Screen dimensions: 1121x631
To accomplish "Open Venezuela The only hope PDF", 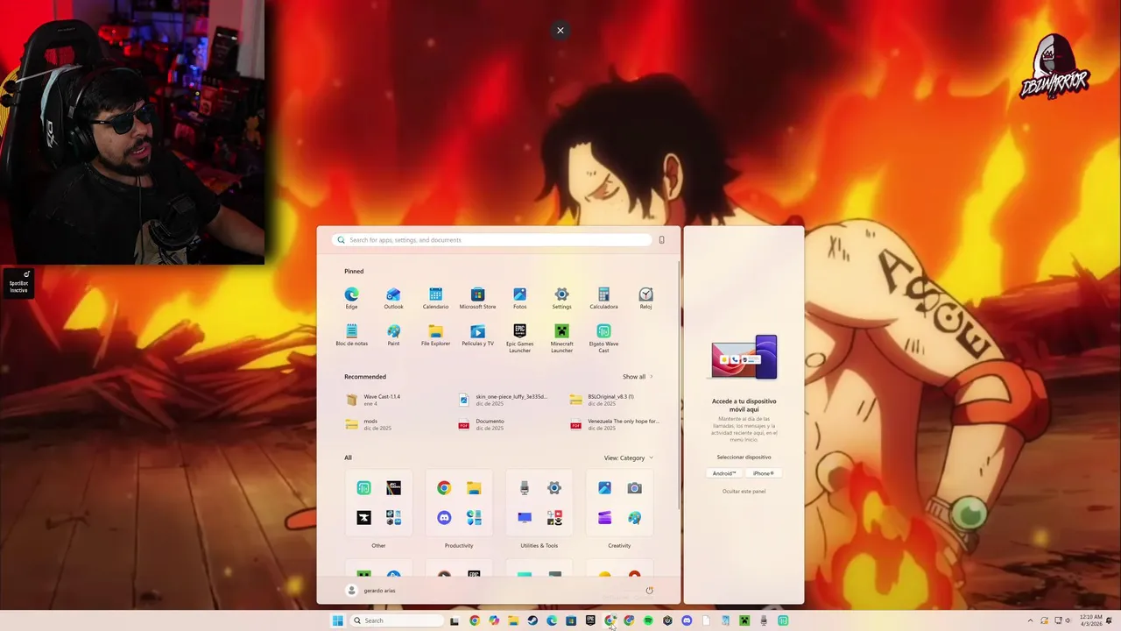I will (x=615, y=424).
